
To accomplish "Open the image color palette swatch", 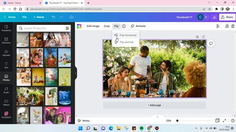I will pos(79,26).
